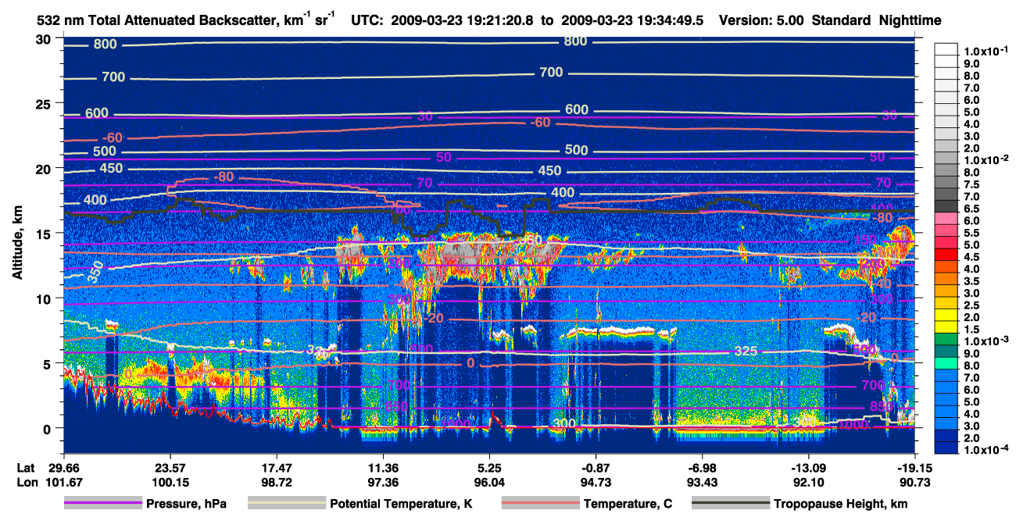This screenshot has height=521, width=1016.
Task: Select latitude value 17.47
Action: (x=276, y=468)
